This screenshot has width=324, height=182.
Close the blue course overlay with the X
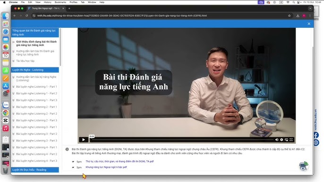309,24
